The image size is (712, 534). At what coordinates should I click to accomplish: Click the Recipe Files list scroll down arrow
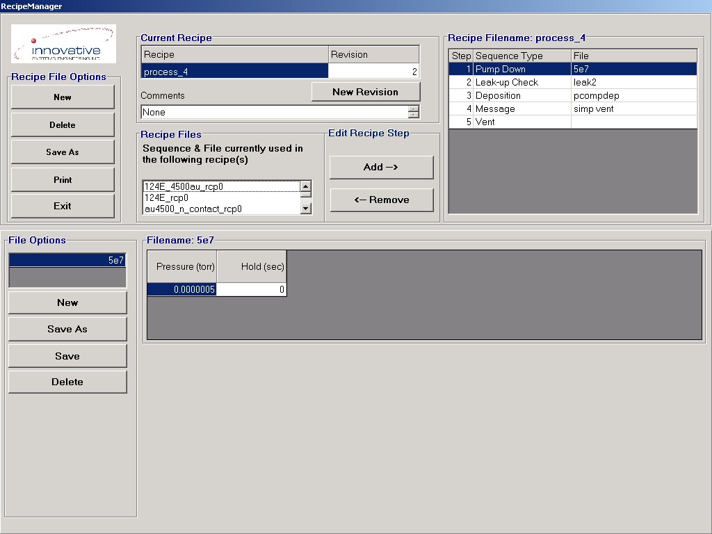[306, 207]
